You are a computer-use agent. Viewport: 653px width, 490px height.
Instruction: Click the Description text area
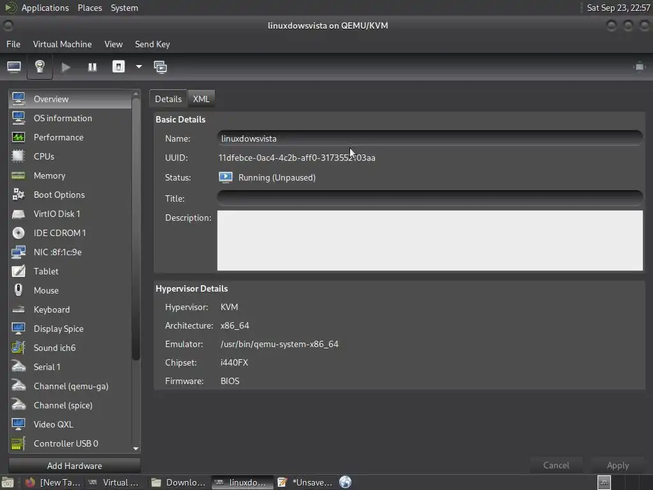point(430,241)
